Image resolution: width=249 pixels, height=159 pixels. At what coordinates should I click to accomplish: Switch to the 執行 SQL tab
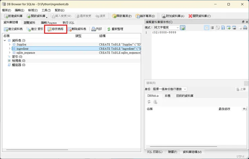click(68, 23)
